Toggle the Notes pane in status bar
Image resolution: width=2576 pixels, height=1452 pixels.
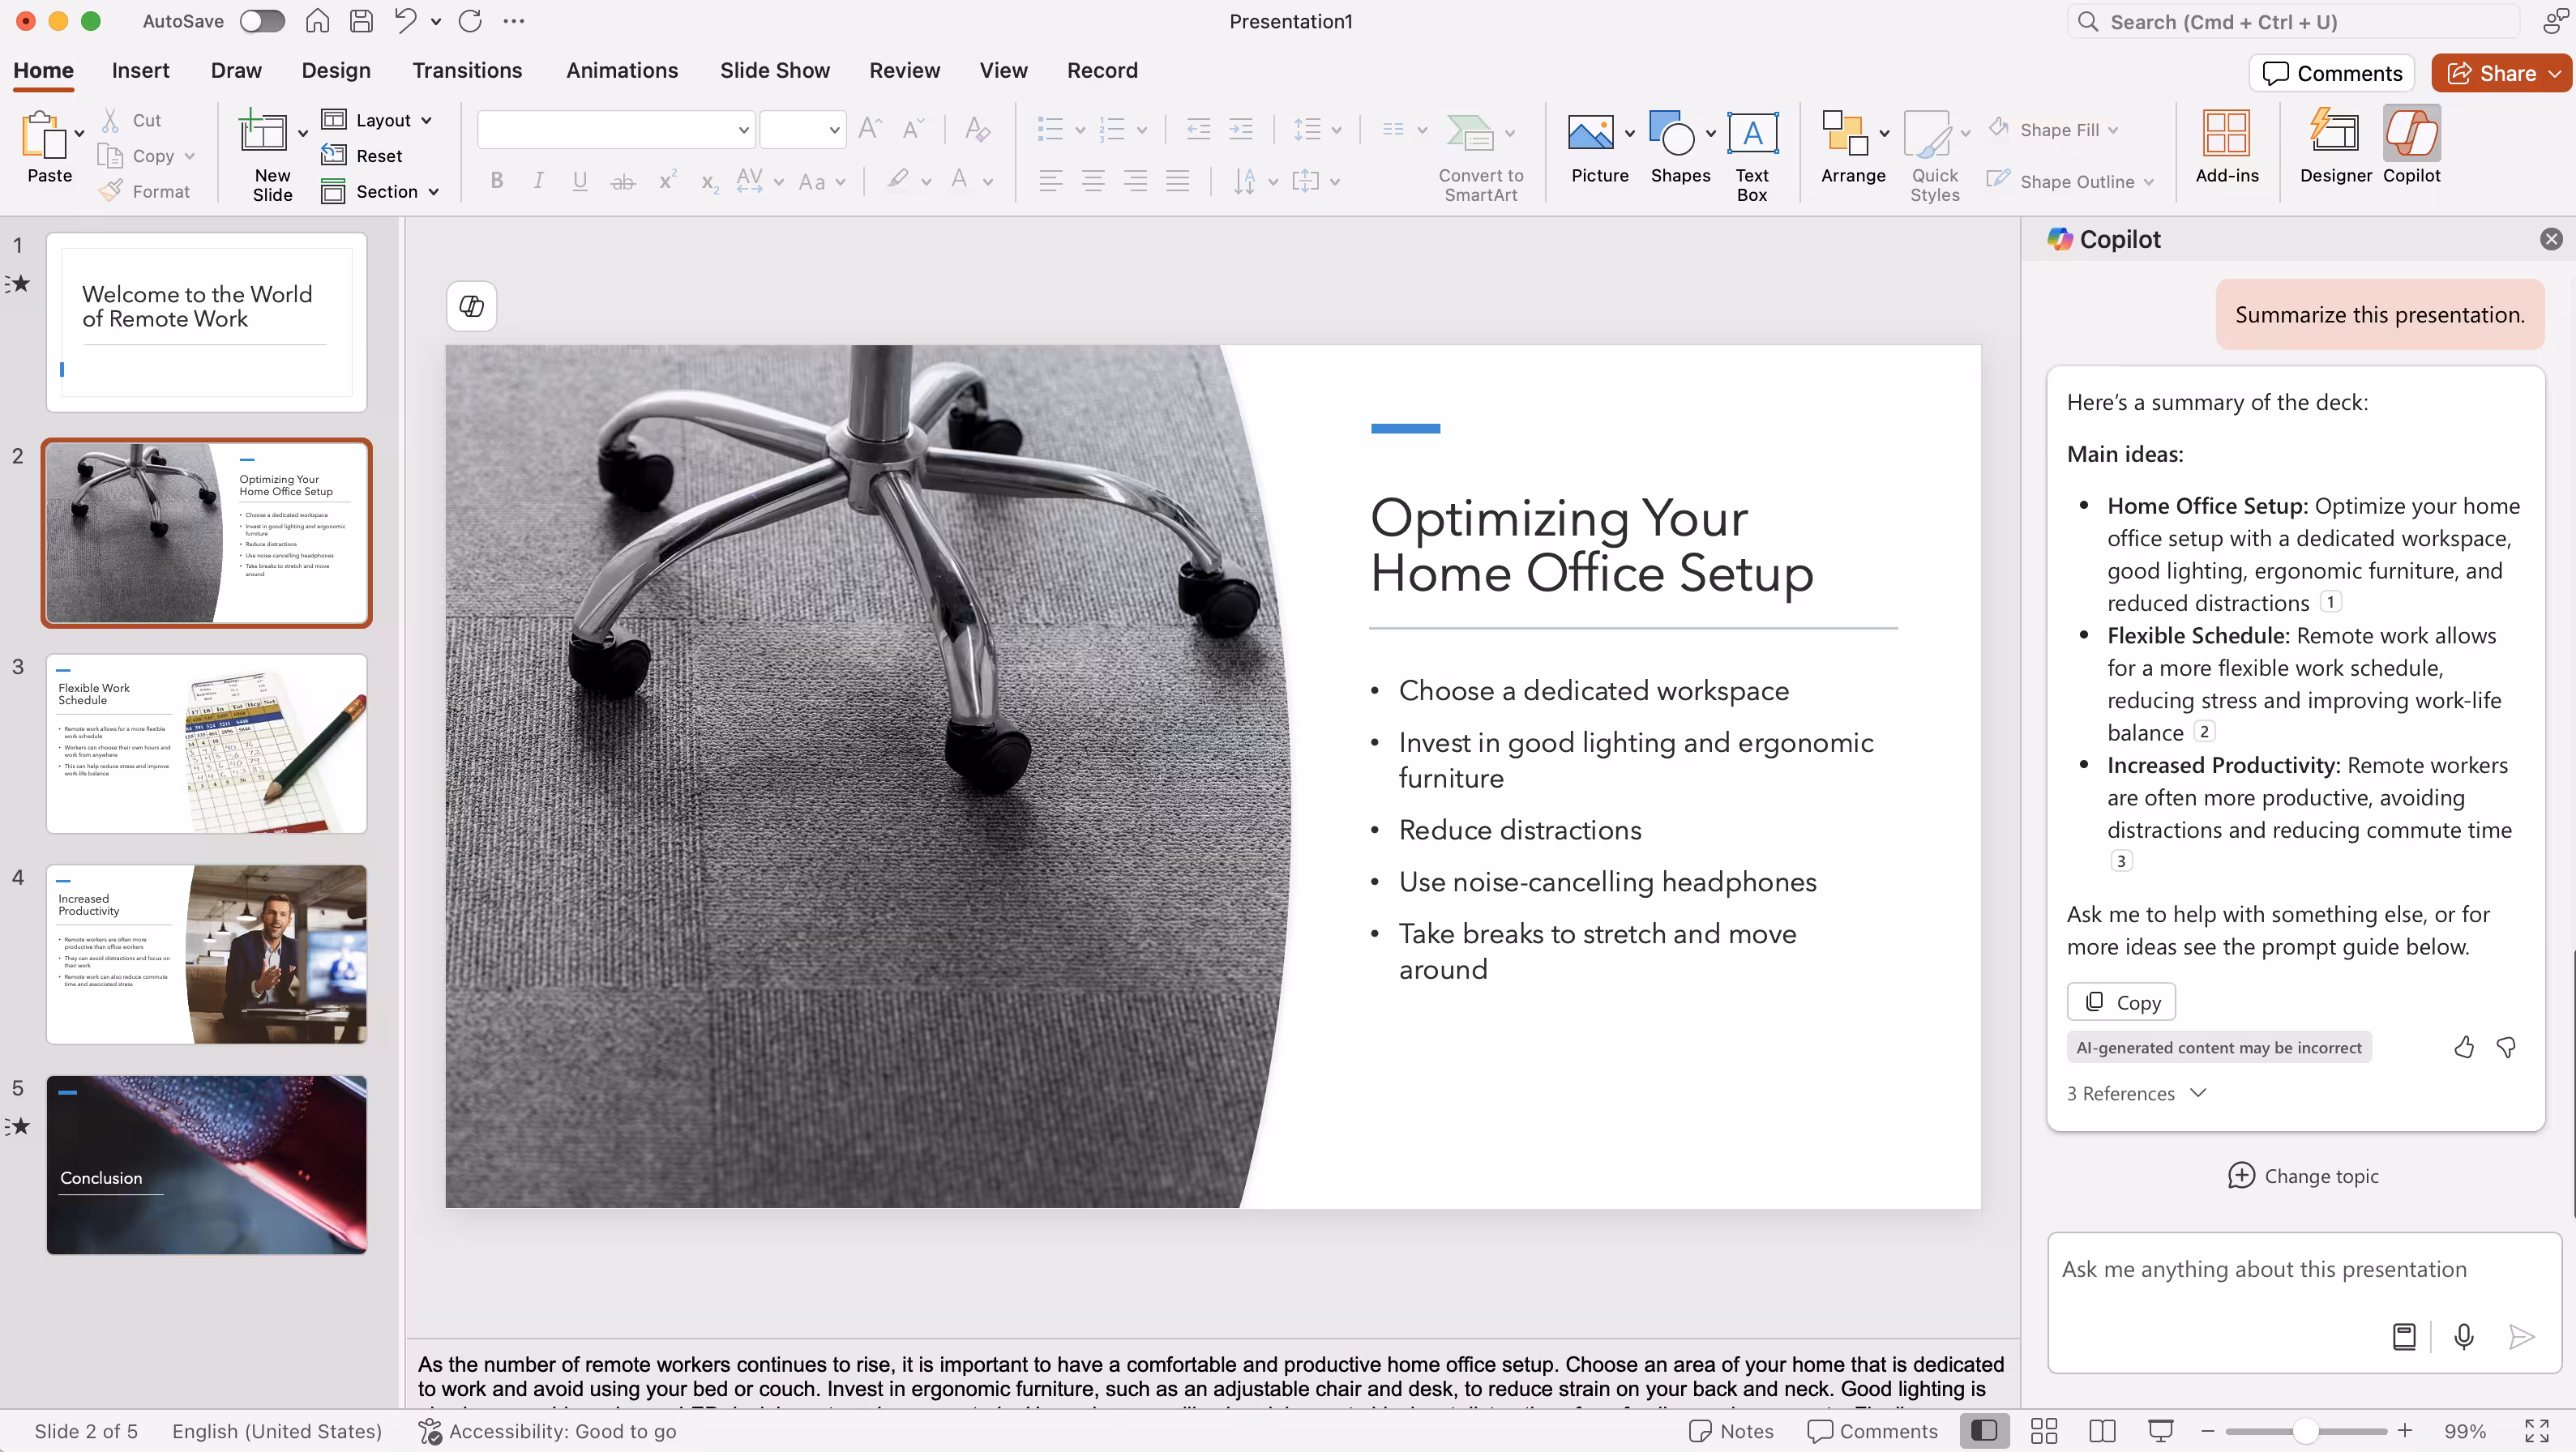click(1731, 1430)
